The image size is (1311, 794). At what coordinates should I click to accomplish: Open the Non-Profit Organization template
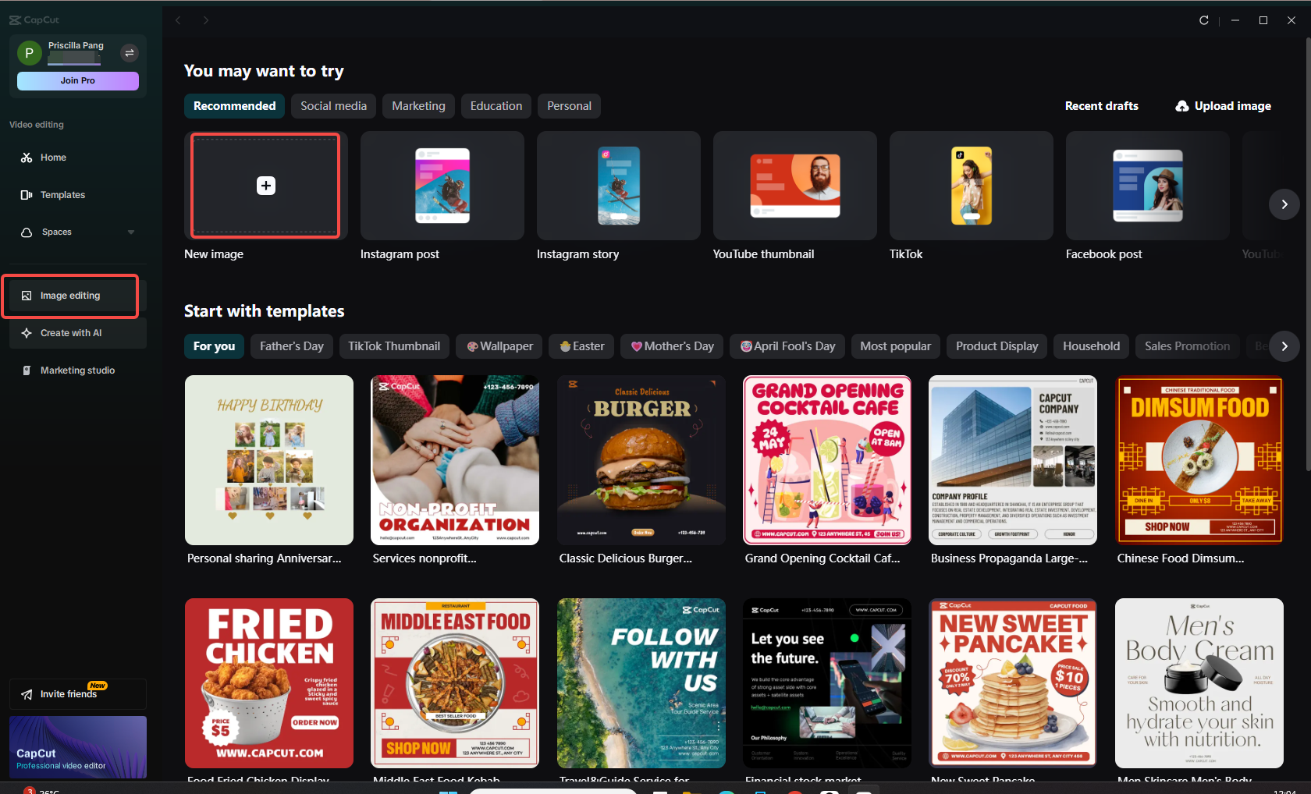455,460
